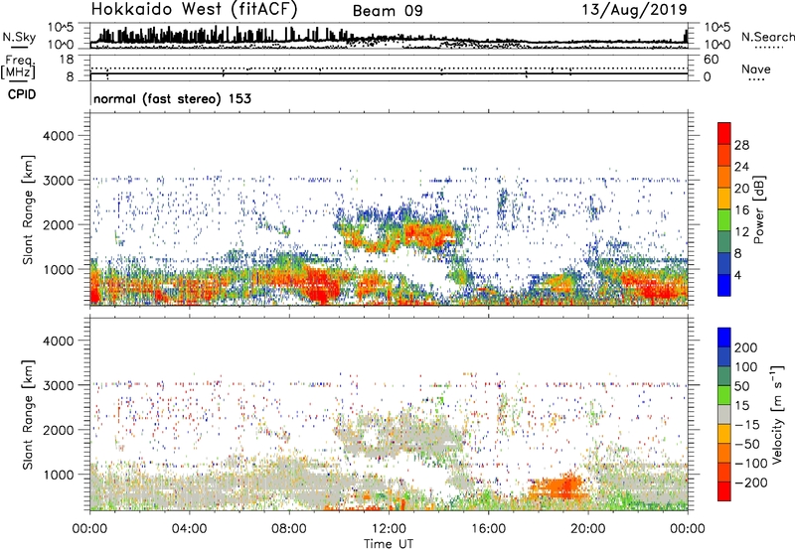Click the 'Slant Range [km]' label of velocity panel

click(x=28, y=415)
